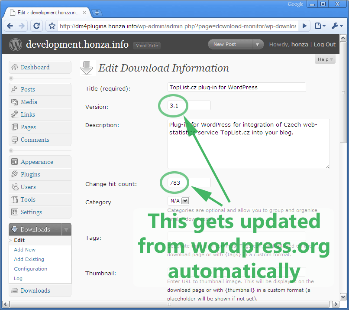349x310 pixels.
Task: Select Edit under Downloads
Action: [19, 240]
